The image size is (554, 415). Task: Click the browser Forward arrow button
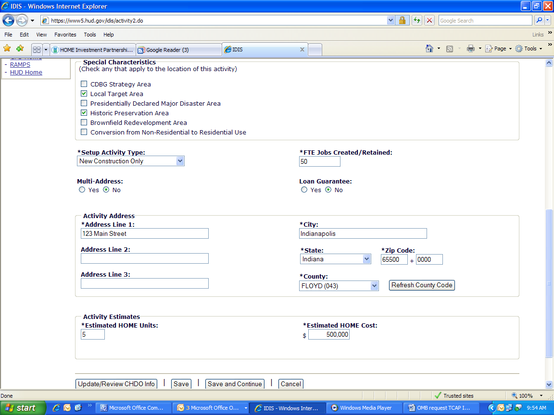(x=22, y=21)
